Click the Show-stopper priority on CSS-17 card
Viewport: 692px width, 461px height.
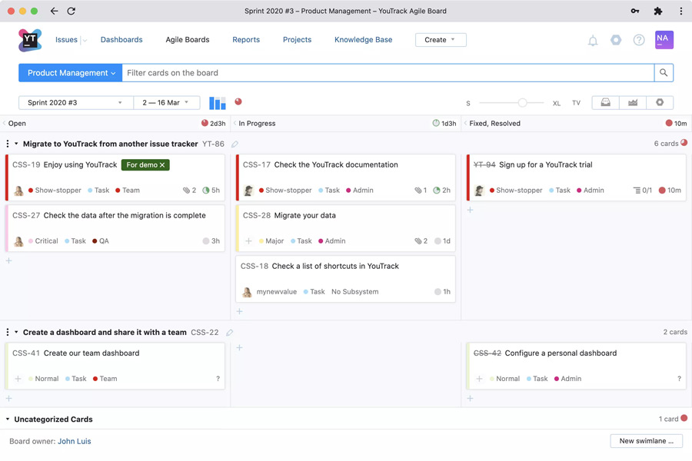285,190
